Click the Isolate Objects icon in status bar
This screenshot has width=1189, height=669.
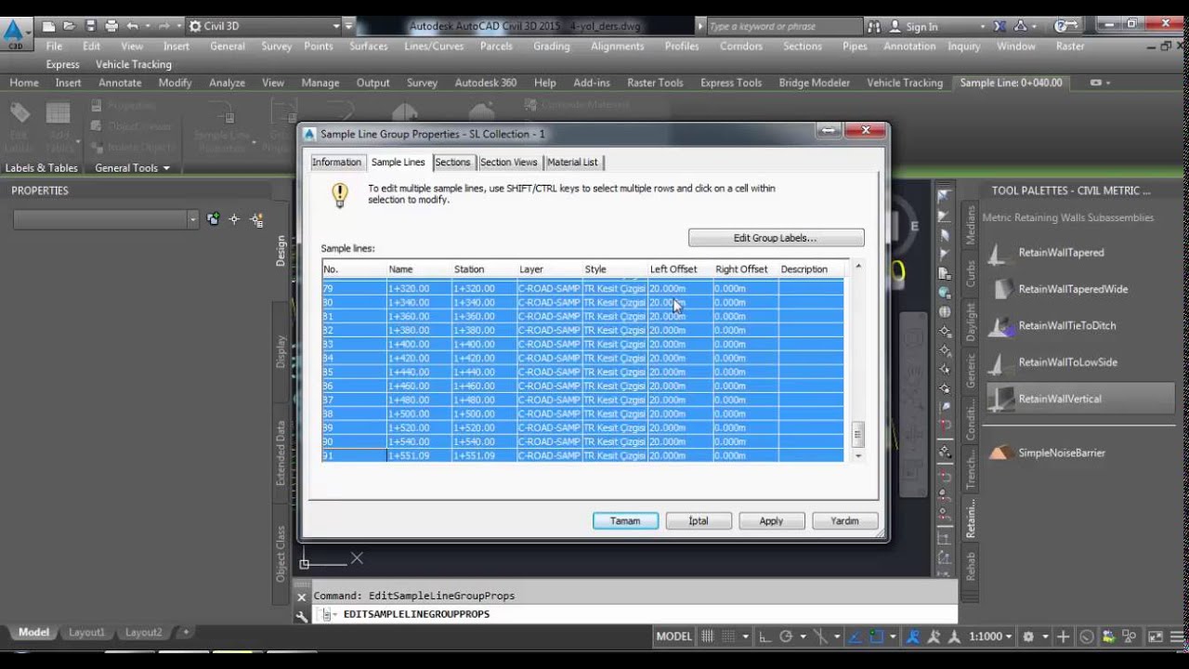1130,636
